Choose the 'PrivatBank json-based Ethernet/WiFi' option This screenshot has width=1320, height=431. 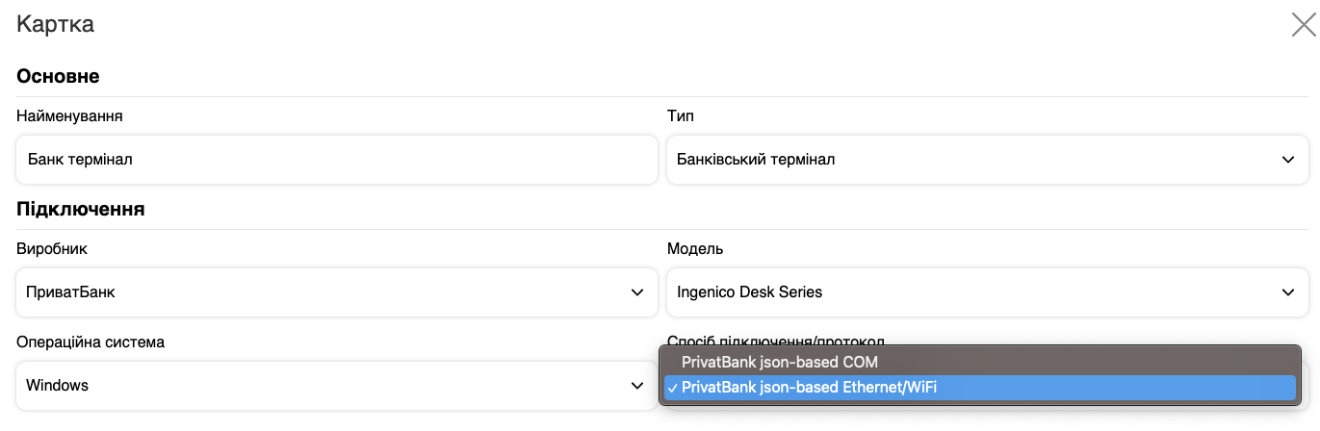(809, 388)
